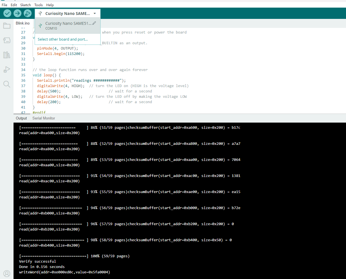This screenshot has width=346, height=279.
Task: Open the Debug sidebar panel icon
Action: click(x=7, y=69)
